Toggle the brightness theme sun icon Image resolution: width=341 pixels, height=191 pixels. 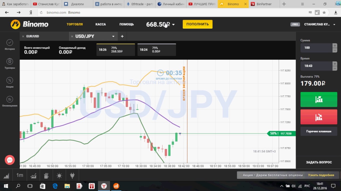click(x=59, y=176)
